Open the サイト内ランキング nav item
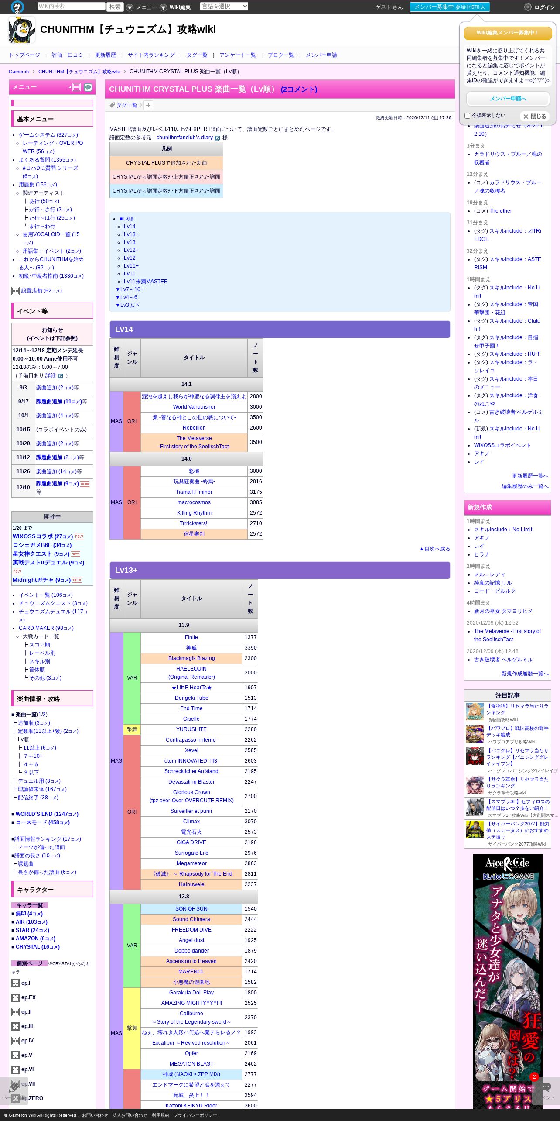This screenshot has width=560, height=1121. pos(151,55)
